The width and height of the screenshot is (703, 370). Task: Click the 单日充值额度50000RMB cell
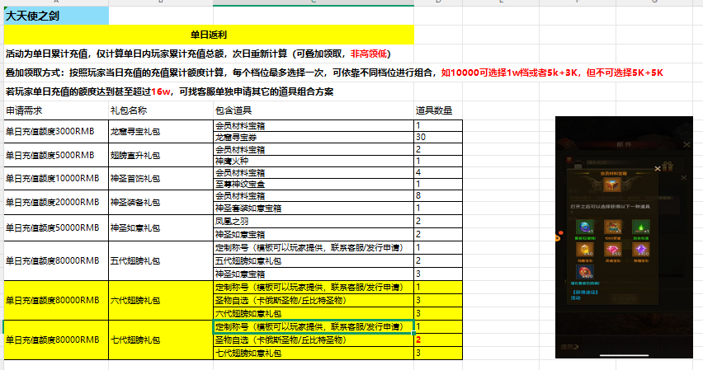pos(55,227)
